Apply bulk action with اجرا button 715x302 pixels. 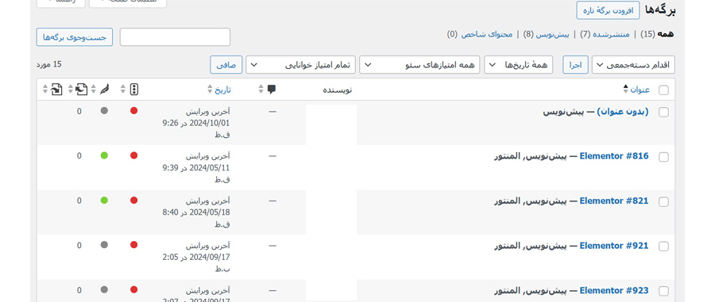575,65
